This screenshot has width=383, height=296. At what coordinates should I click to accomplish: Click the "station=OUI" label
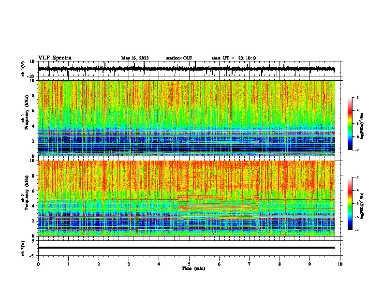tap(179, 58)
